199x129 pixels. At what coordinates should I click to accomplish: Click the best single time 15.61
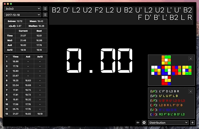(x=39, y=36)
